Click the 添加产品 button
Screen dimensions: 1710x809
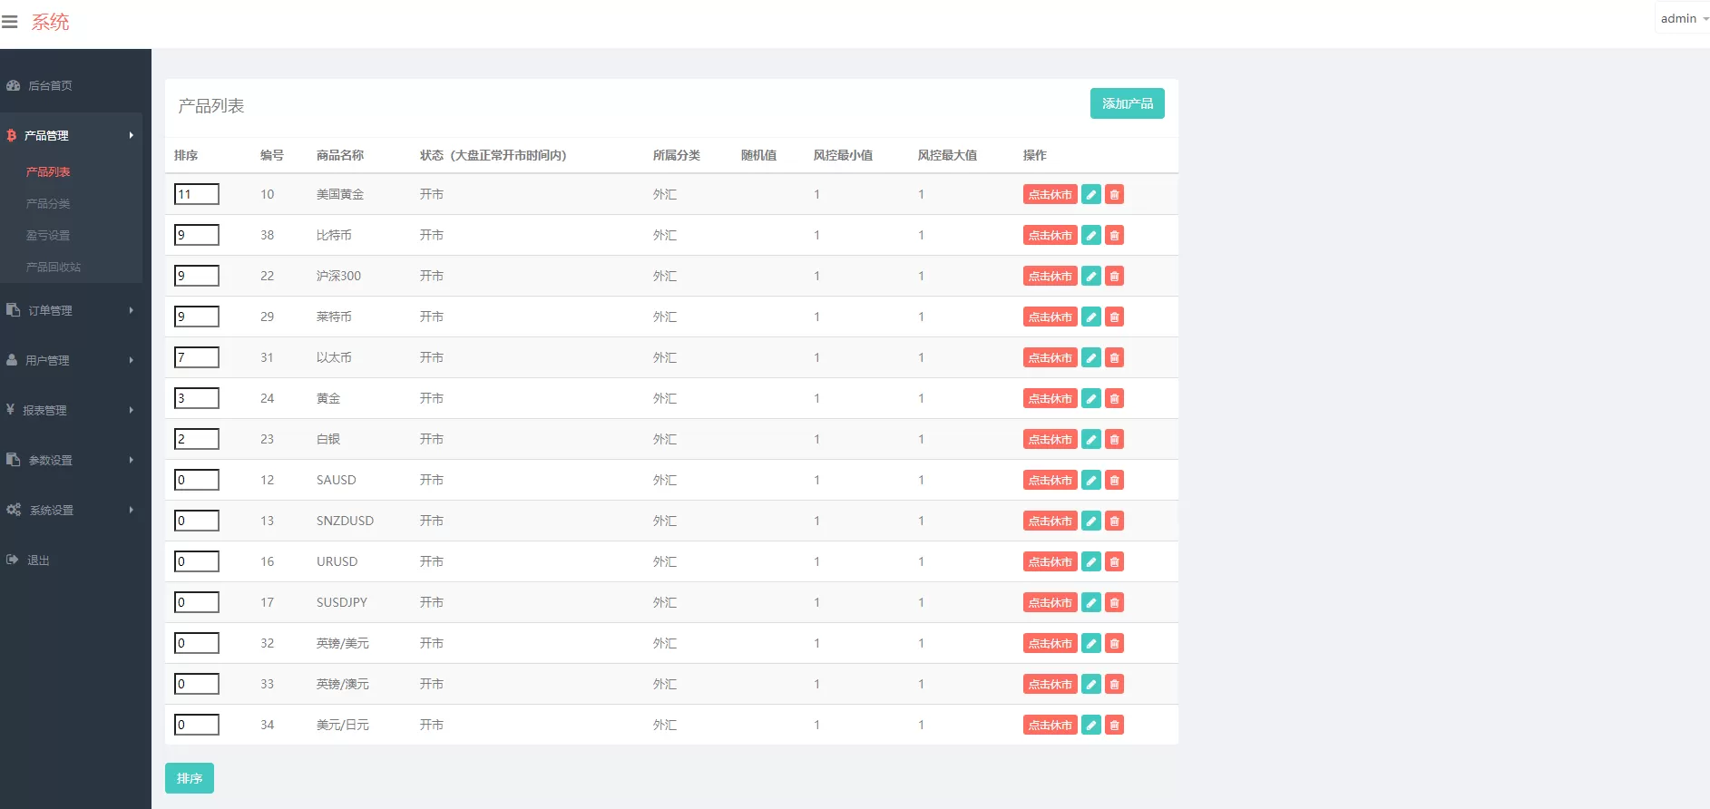point(1127,103)
